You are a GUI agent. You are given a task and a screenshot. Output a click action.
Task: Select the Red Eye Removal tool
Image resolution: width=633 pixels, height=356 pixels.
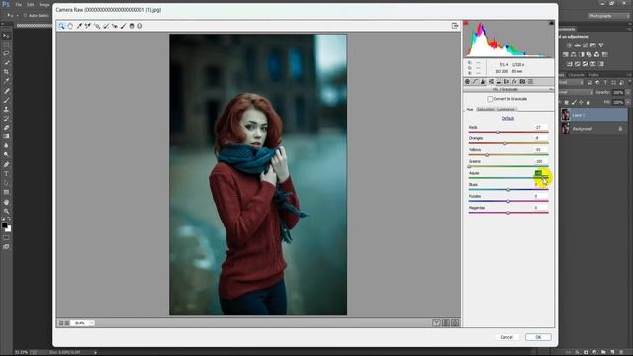pos(115,26)
